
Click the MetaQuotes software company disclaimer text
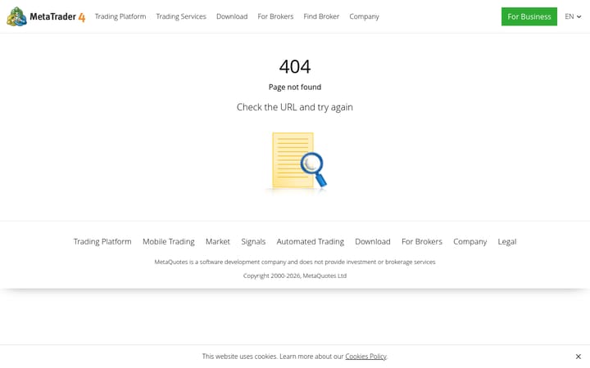pyautogui.click(x=295, y=262)
